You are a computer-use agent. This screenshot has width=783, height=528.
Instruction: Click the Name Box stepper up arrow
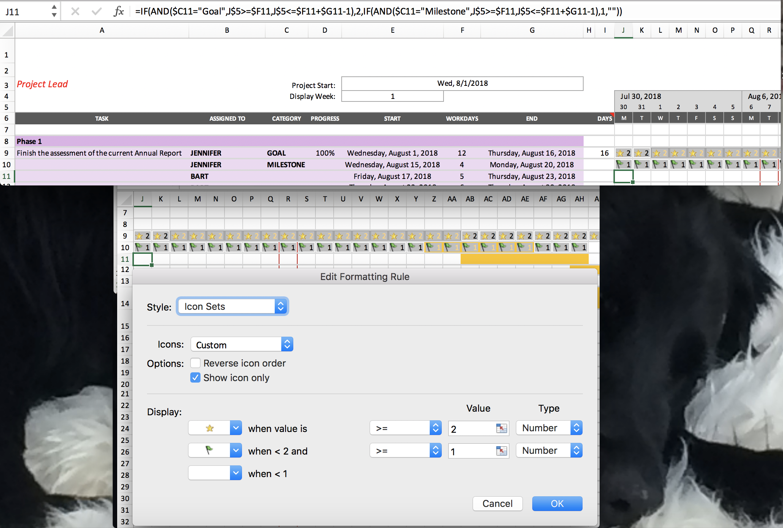coord(54,7)
